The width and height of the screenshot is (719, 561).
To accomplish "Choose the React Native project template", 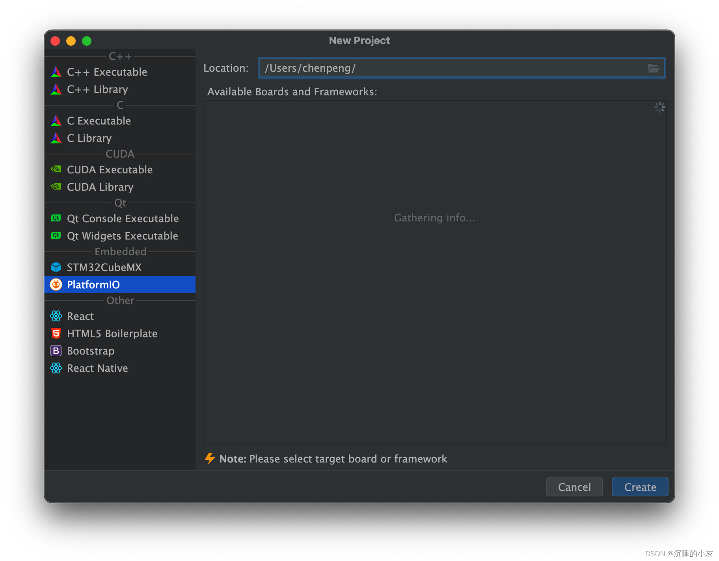I will tap(120, 368).
